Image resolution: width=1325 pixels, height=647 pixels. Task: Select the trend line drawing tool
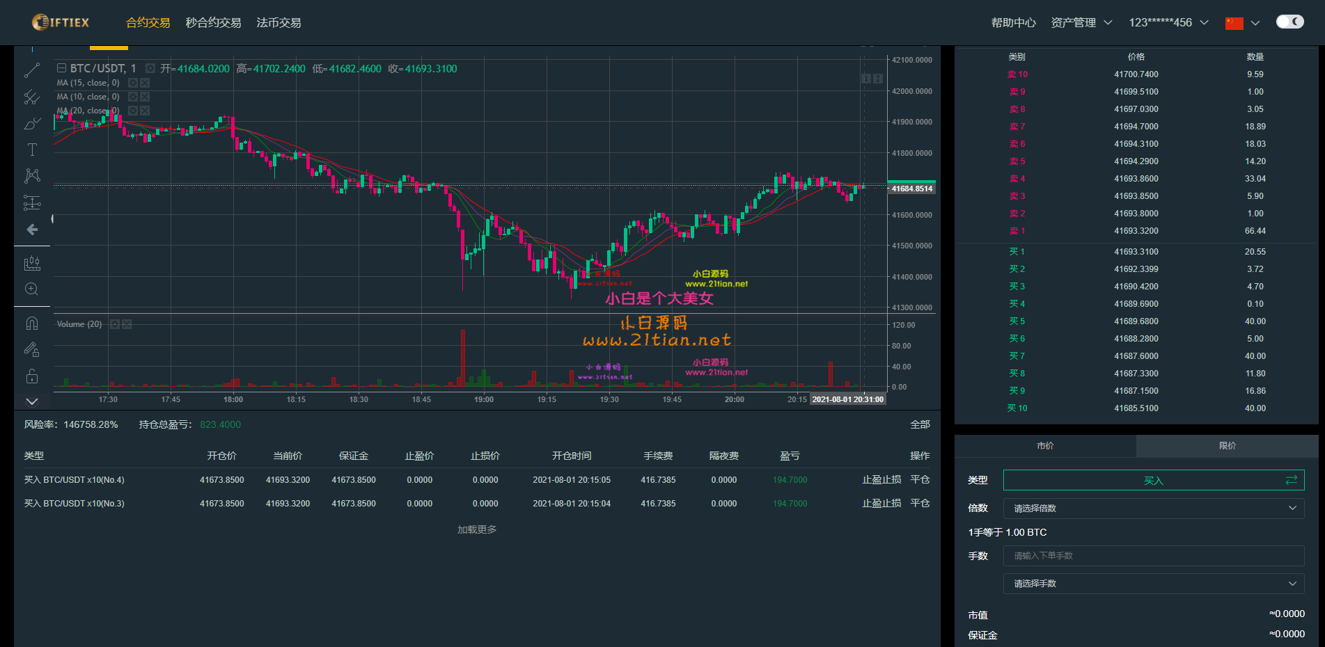point(32,70)
